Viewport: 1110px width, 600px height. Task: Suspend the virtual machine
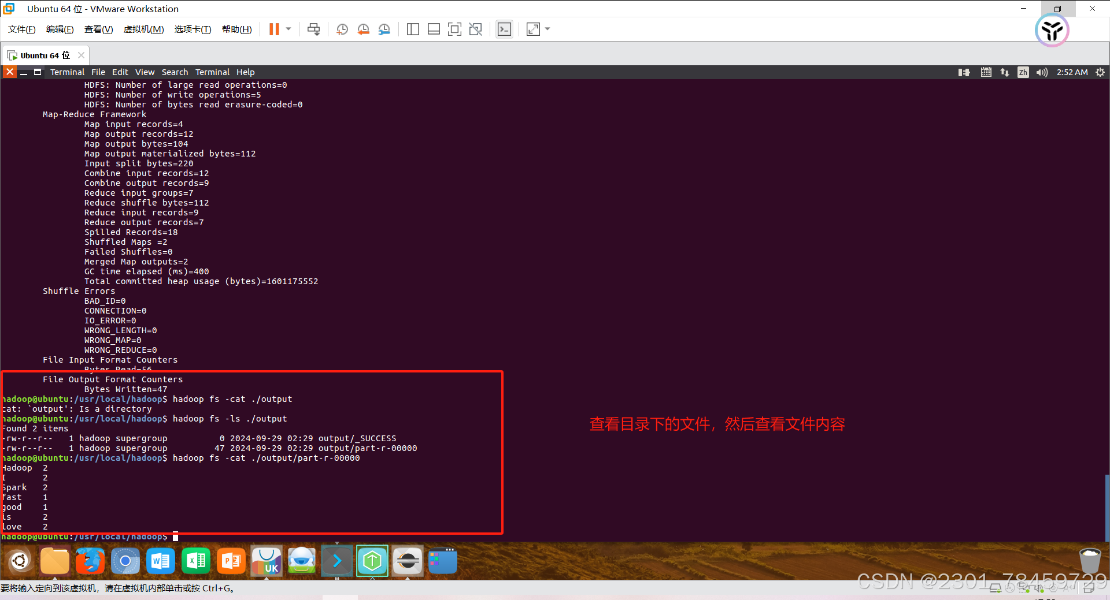(273, 29)
